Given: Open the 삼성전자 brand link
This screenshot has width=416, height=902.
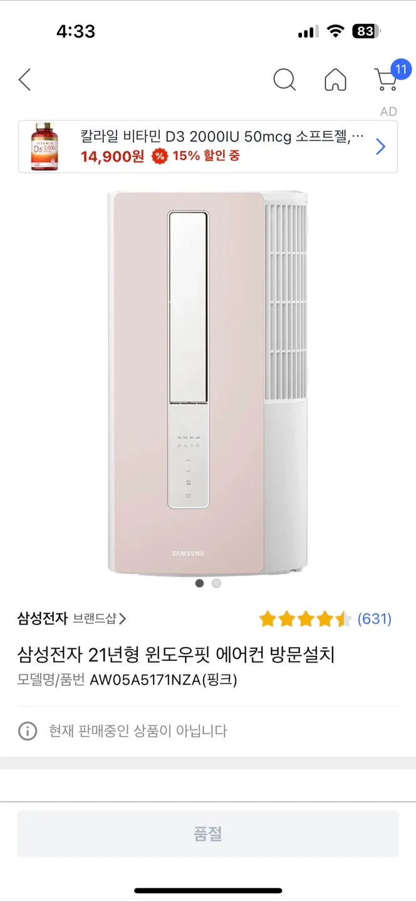Looking at the screenshot, I should [x=42, y=619].
